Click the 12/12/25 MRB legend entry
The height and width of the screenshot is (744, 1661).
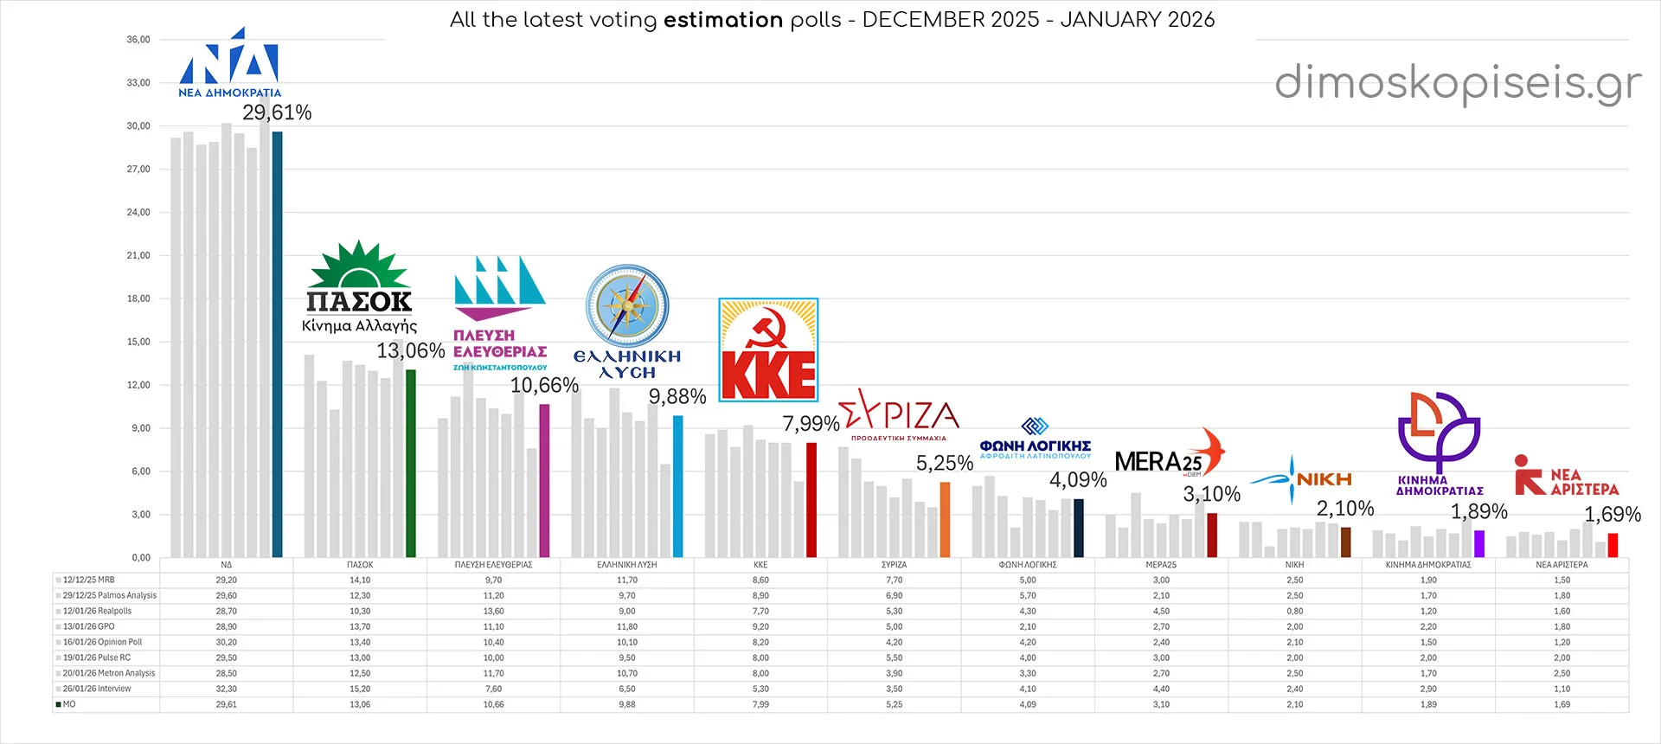click(x=88, y=580)
